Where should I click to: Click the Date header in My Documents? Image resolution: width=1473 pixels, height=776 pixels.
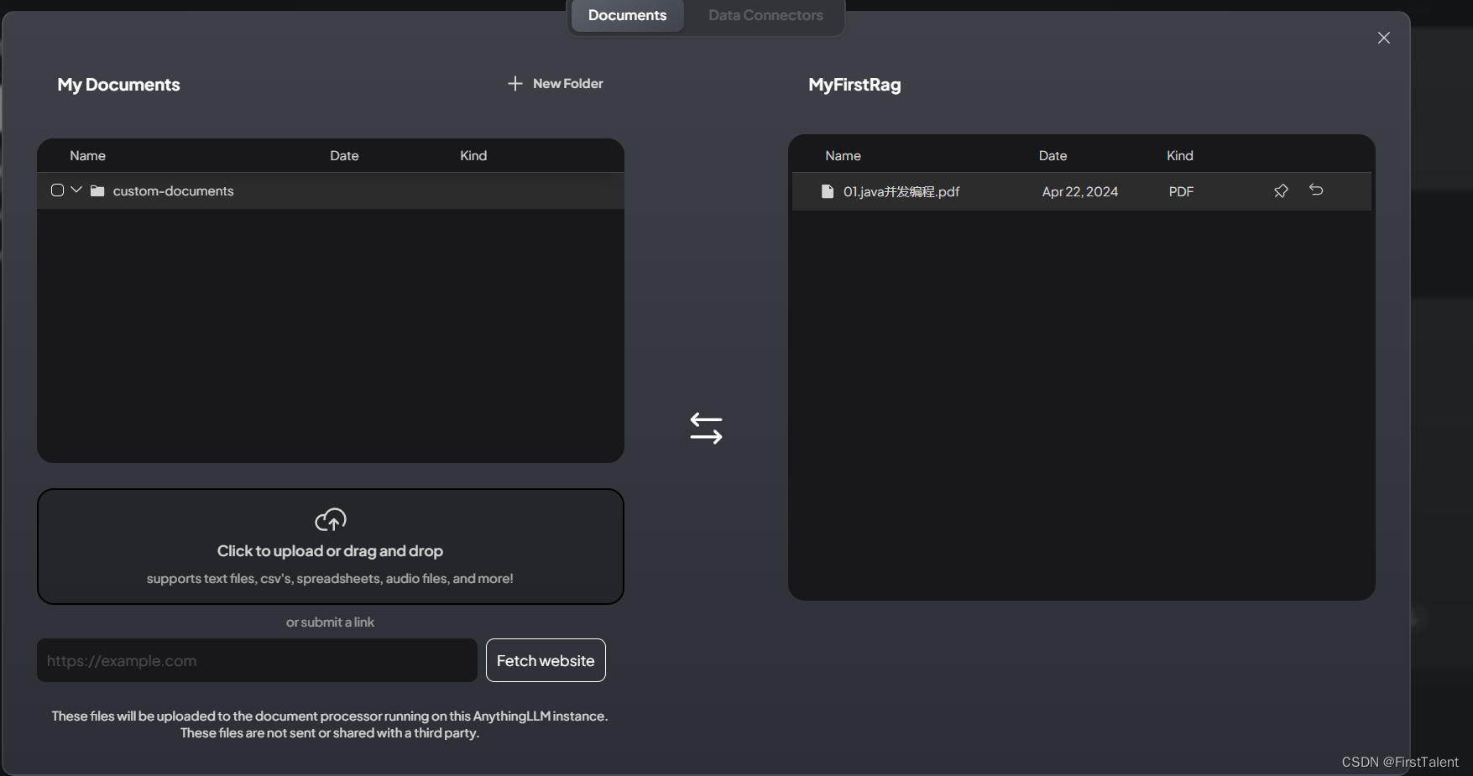(x=344, y=156)
